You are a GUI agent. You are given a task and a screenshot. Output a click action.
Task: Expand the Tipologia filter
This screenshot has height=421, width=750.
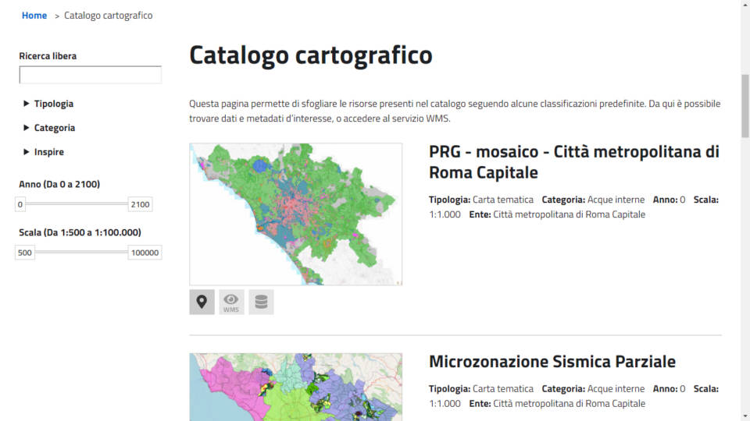pyautogui.click(x=53, y=104)
